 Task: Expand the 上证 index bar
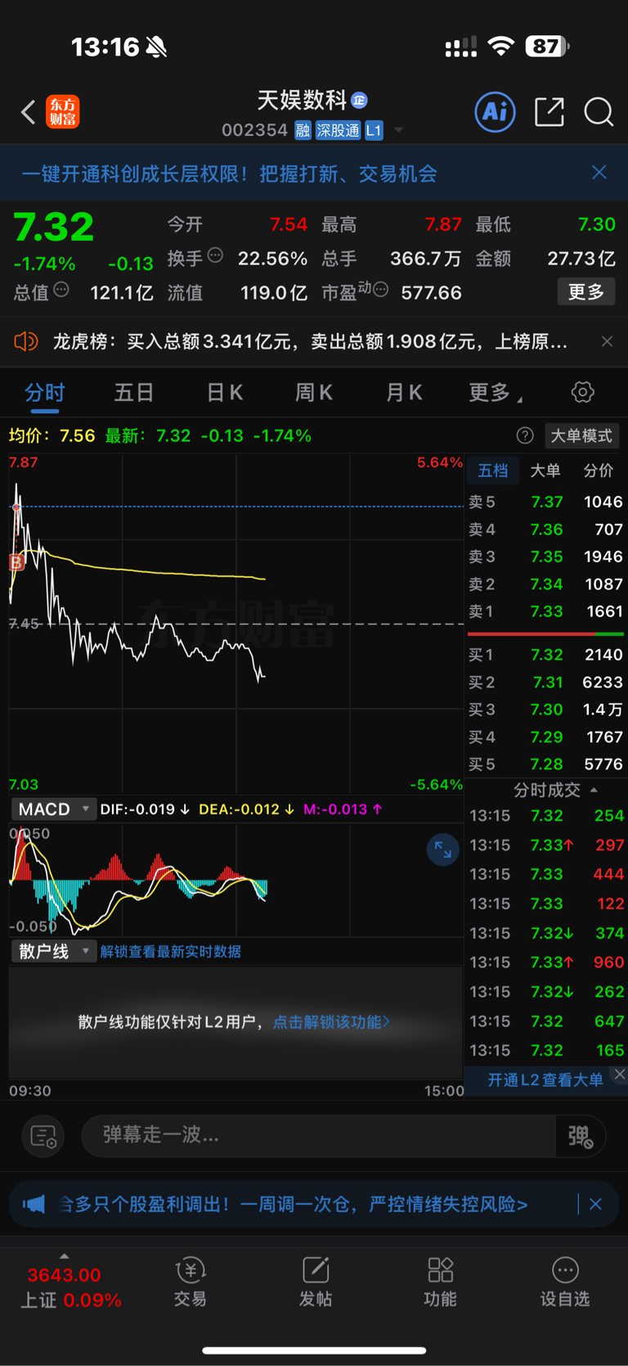point(64,1257)
